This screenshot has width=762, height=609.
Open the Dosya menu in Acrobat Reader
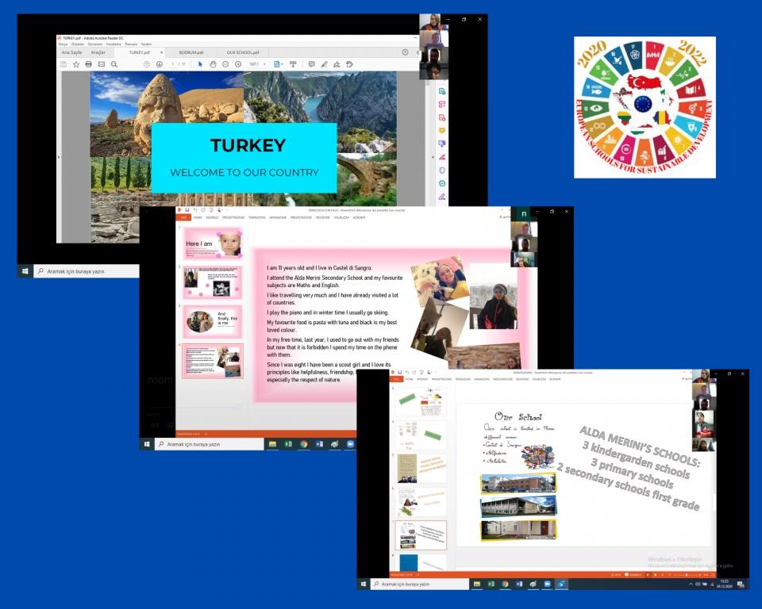[63, 44]
